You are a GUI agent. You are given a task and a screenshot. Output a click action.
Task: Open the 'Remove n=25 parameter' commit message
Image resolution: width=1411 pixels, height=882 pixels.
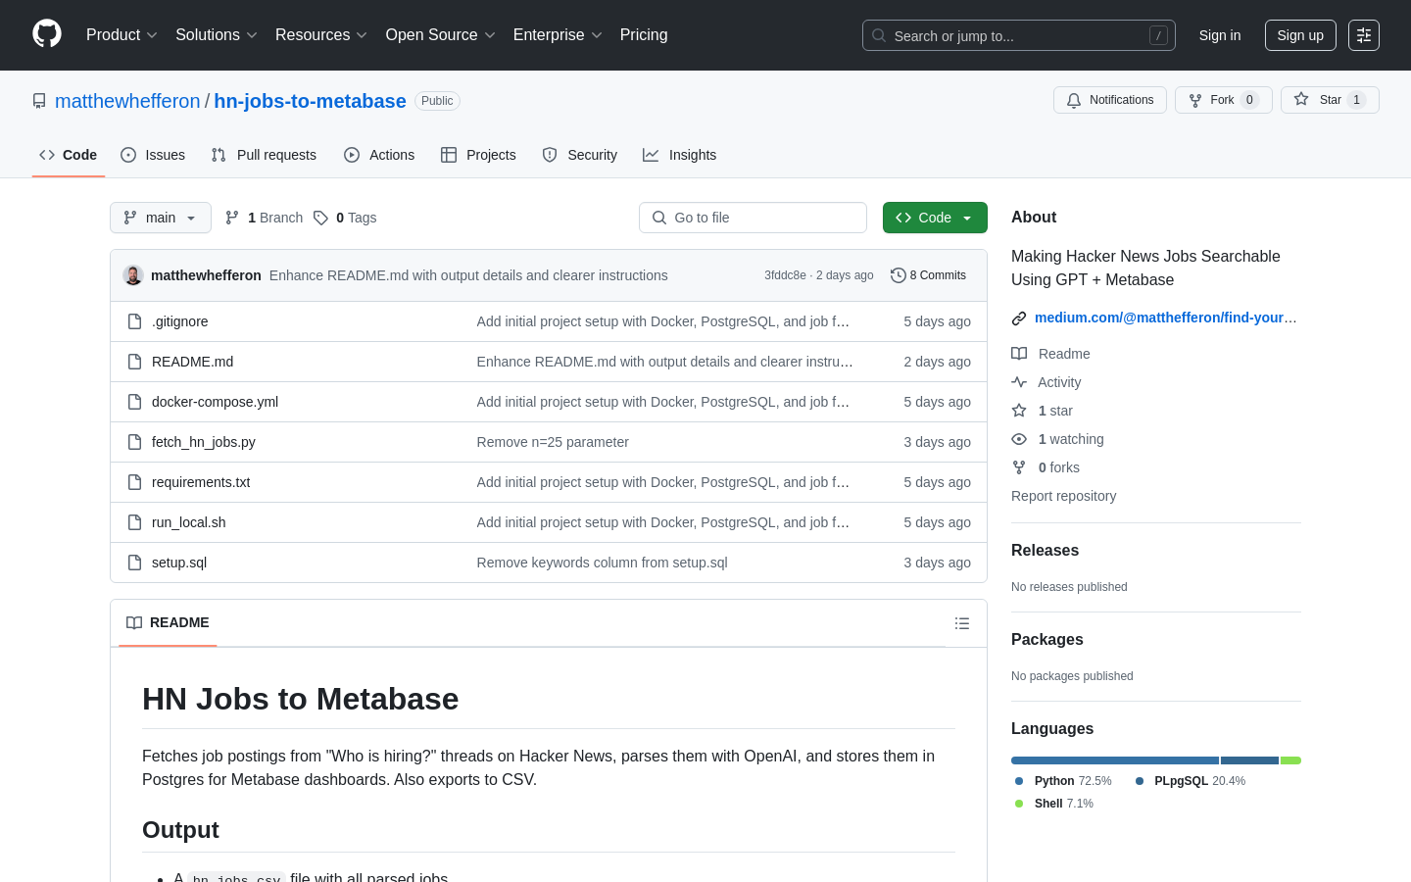pos(553,442)
